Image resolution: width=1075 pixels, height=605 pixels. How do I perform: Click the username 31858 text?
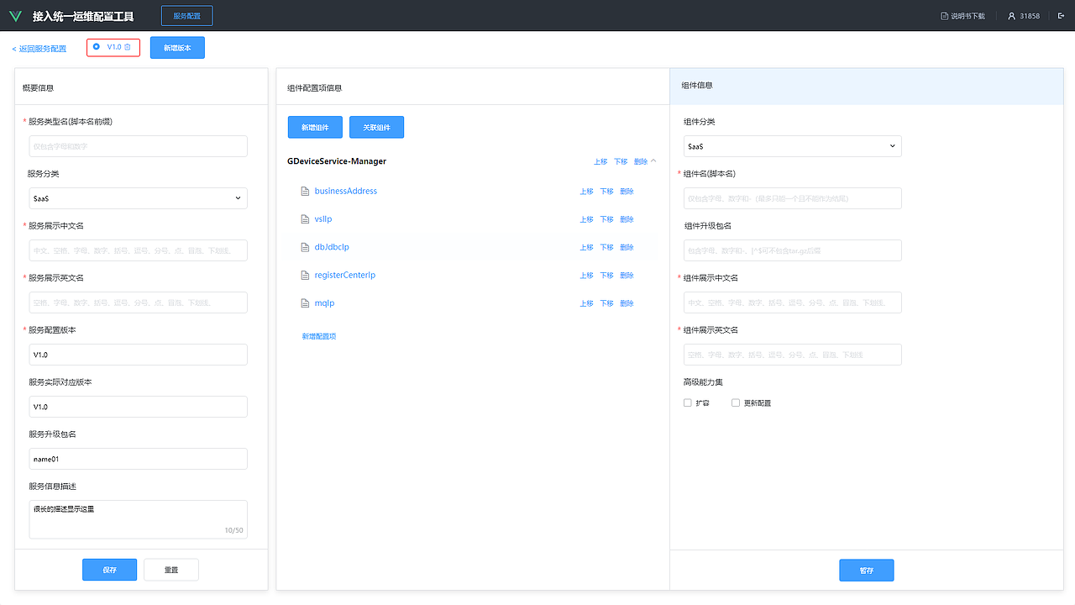(x=1030, y=16)
